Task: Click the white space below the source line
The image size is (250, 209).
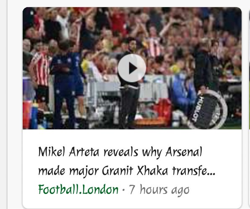Action: (x=132, y=201)
